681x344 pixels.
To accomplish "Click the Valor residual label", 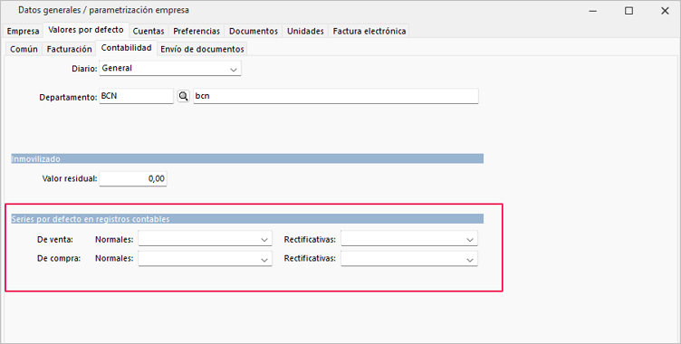I will [70, 178].
